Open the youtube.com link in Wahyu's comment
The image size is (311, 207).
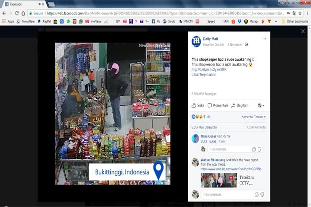click(x=231, y=169)
